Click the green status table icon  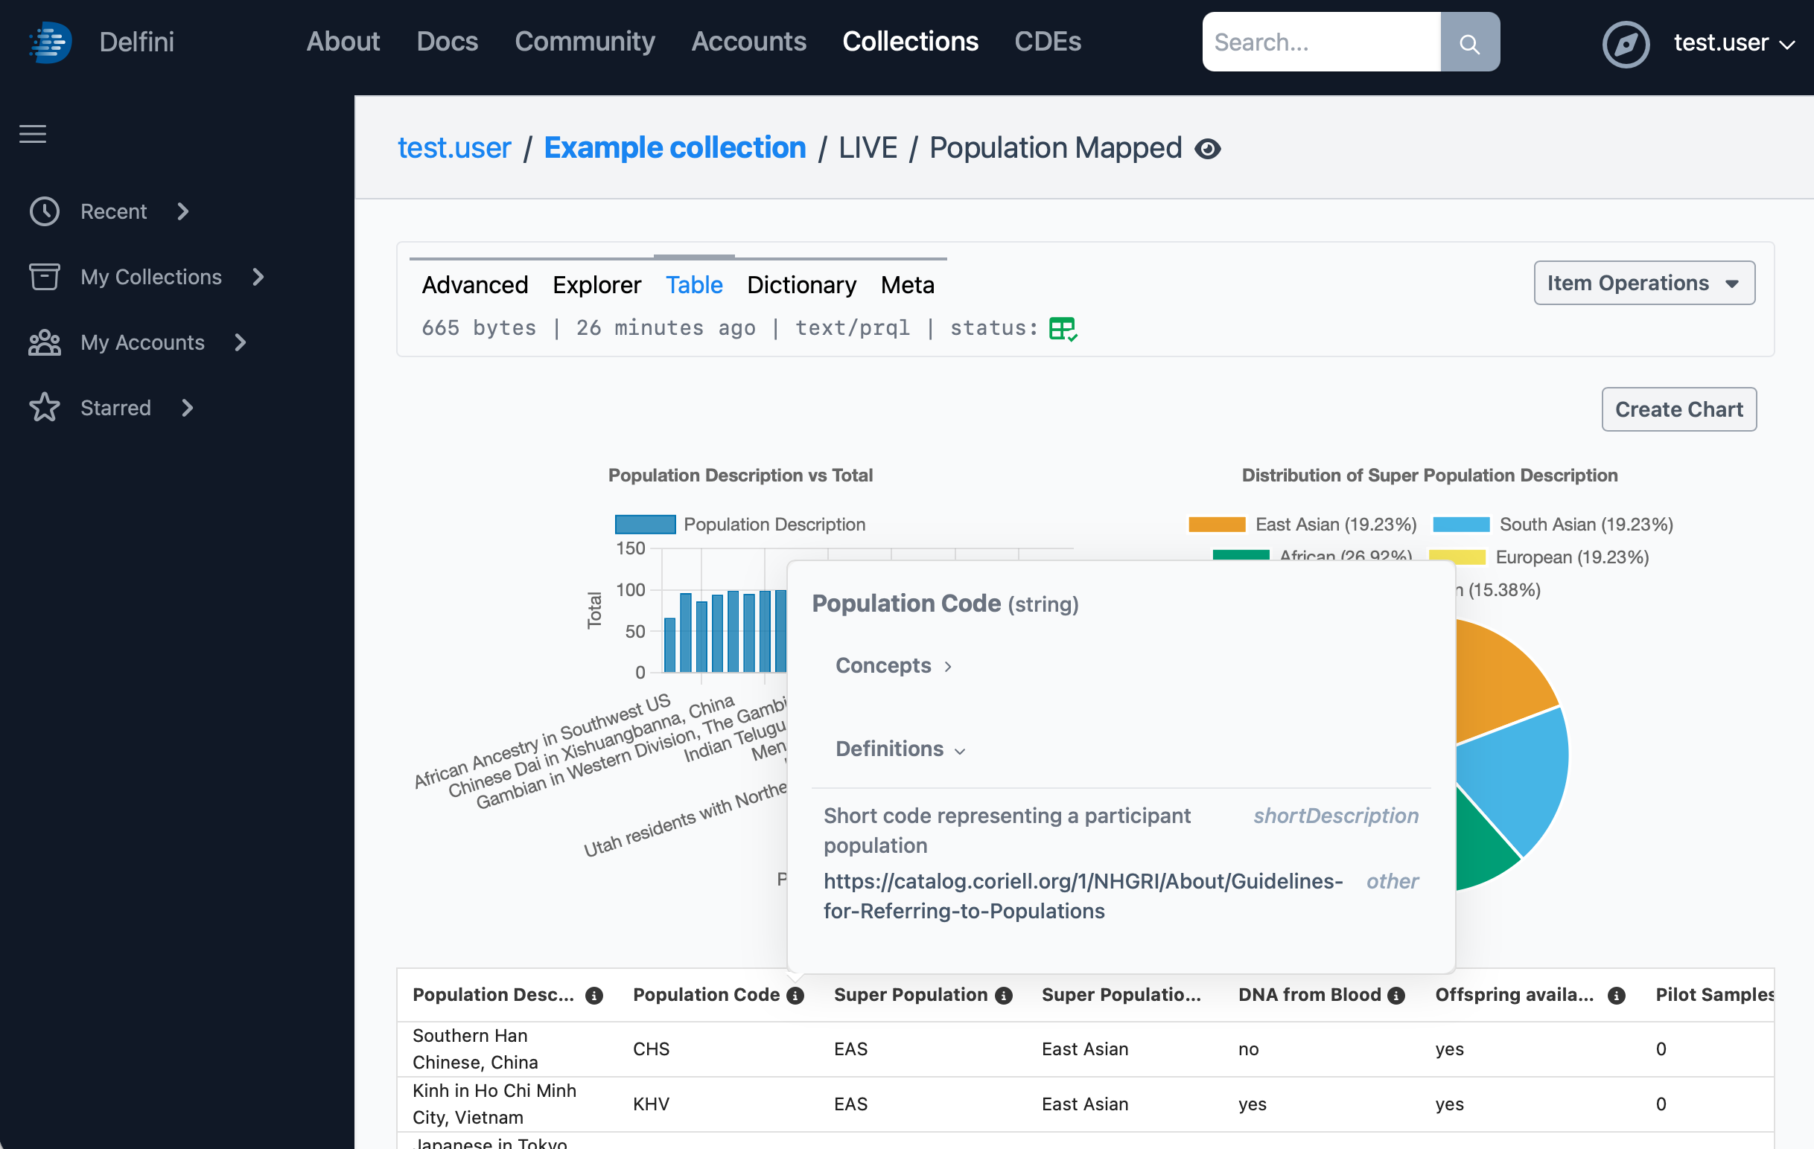(1063, 328)
